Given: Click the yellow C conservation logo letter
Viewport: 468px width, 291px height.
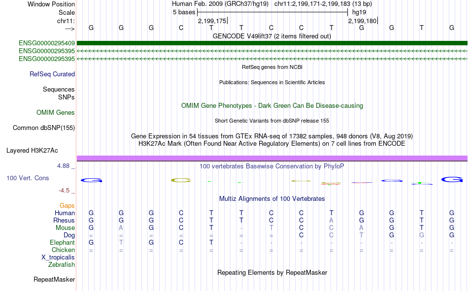Looking at the screenshot, I should 181,180.
